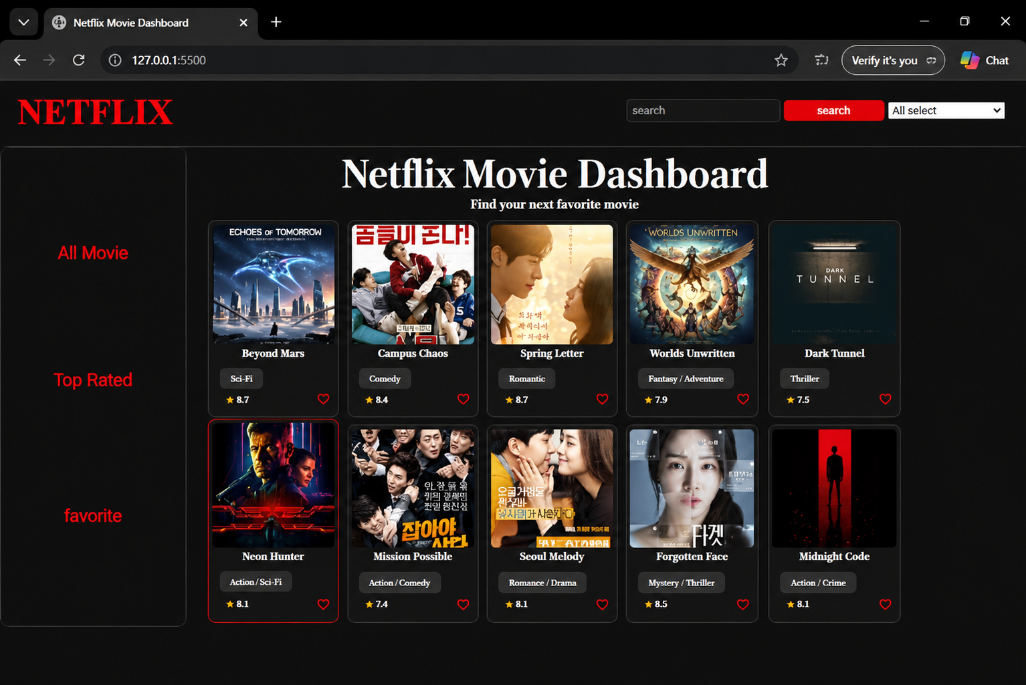Reload the current page
This screenshot has width=1026, height=685.
[78, 60]
